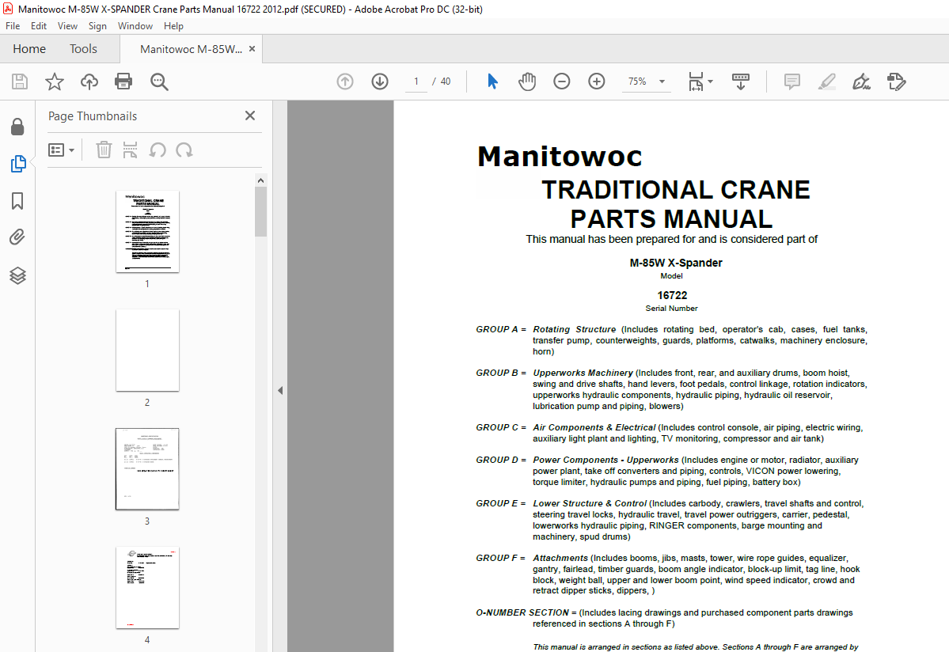The image size is (949, 652).
Task: Switch to the Tools tab
Action: click(84, 49)
